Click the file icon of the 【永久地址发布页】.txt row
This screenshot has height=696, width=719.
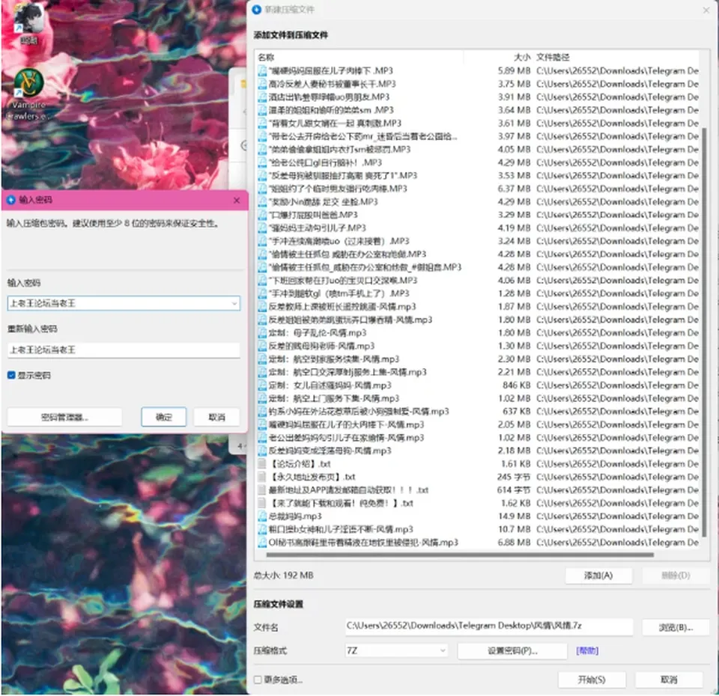tap(262, 477)
